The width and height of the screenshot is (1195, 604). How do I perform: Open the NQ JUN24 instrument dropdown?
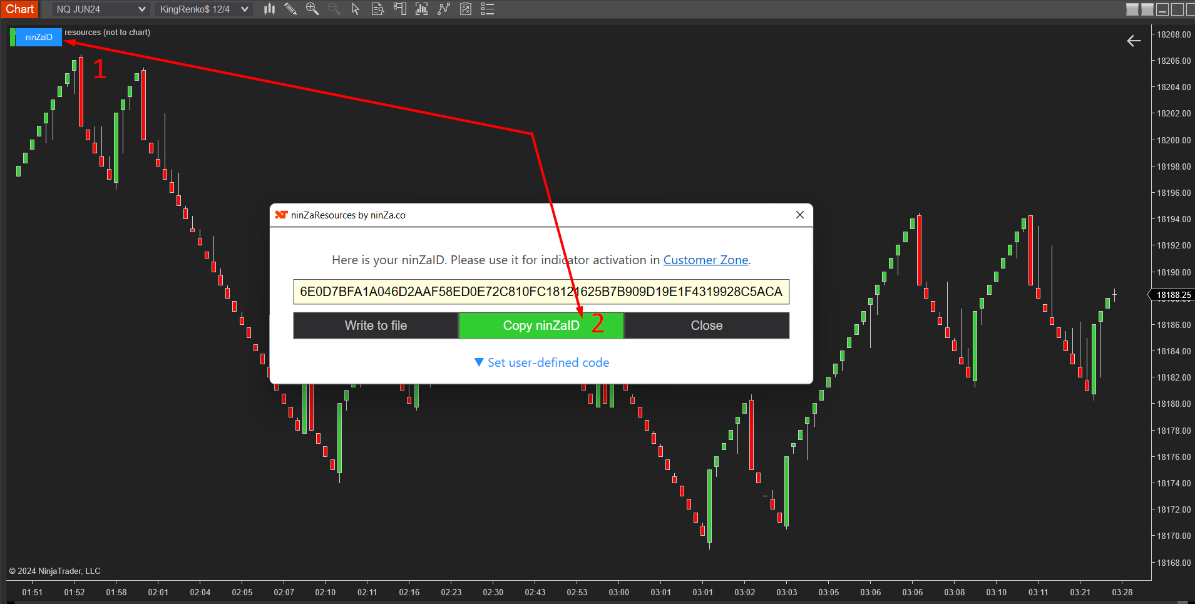[101, 9]
